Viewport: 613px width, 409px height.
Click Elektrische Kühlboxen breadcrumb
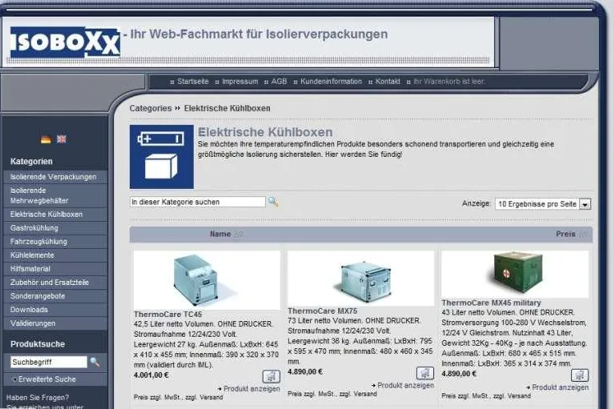(x=227, y=108)
